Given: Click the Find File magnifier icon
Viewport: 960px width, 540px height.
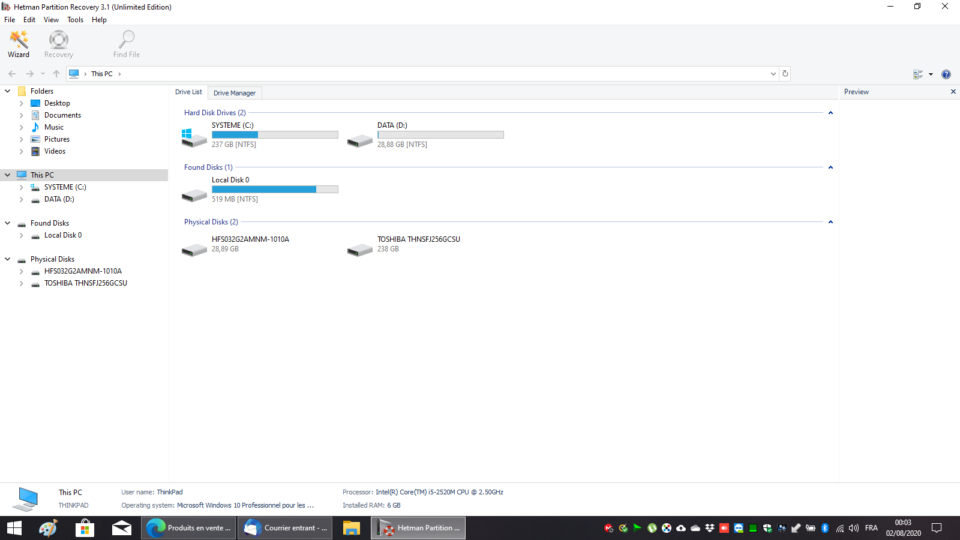Looking at the screenshot, I should (126, 40).
